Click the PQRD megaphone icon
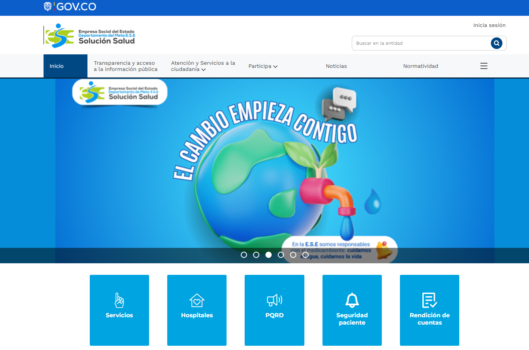Viewport: 529px width, 350px height. coord(275,300)
